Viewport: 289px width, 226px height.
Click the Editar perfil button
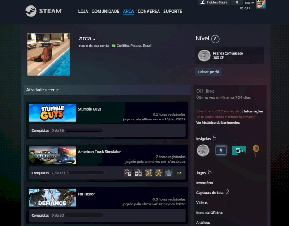208,72
